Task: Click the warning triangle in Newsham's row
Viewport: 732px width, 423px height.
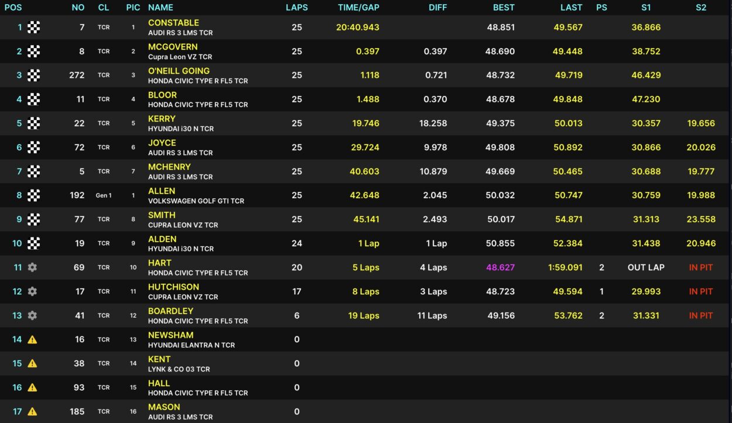Action: (32, 339)
